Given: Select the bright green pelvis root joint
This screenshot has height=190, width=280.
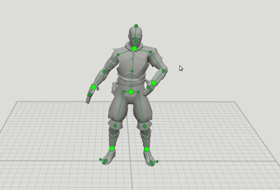Looking at the screenshot, I should 131,92.
